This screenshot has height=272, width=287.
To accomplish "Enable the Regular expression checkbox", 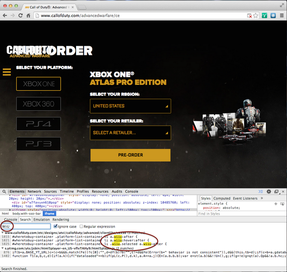I will tap(82, 226).
